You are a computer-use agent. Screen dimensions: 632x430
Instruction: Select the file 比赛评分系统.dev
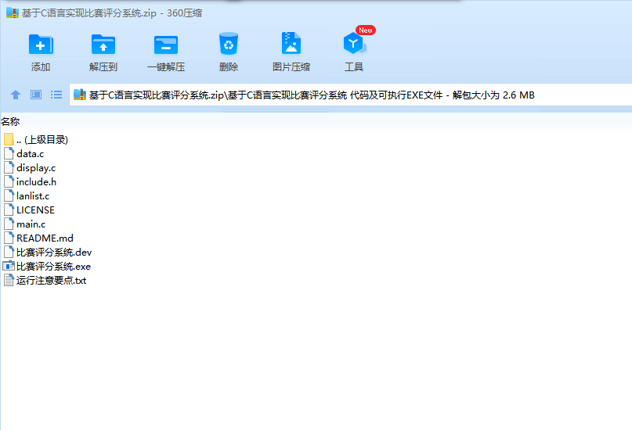pyautogui.click(x=54, y=253)
